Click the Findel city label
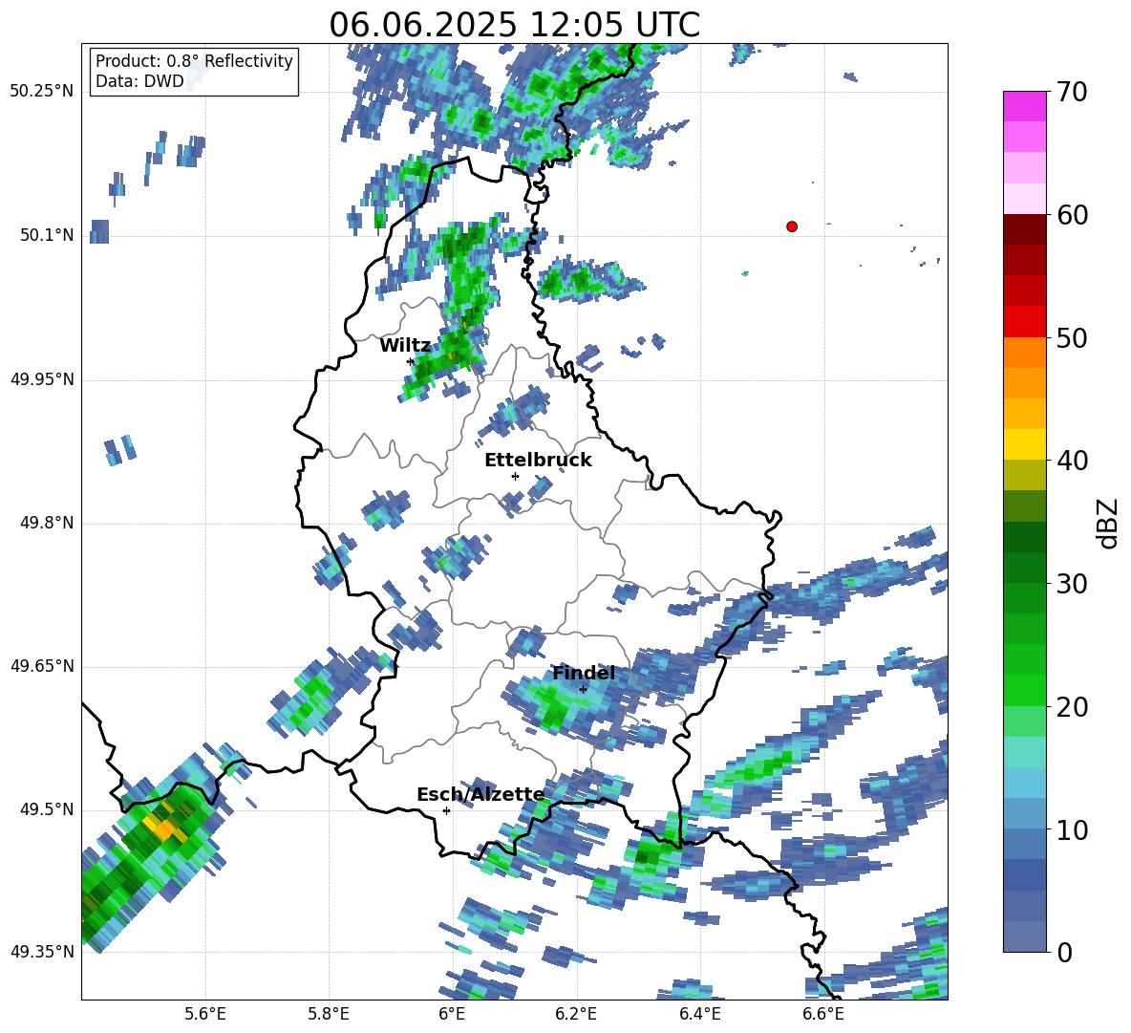 (x=584, y=673)
